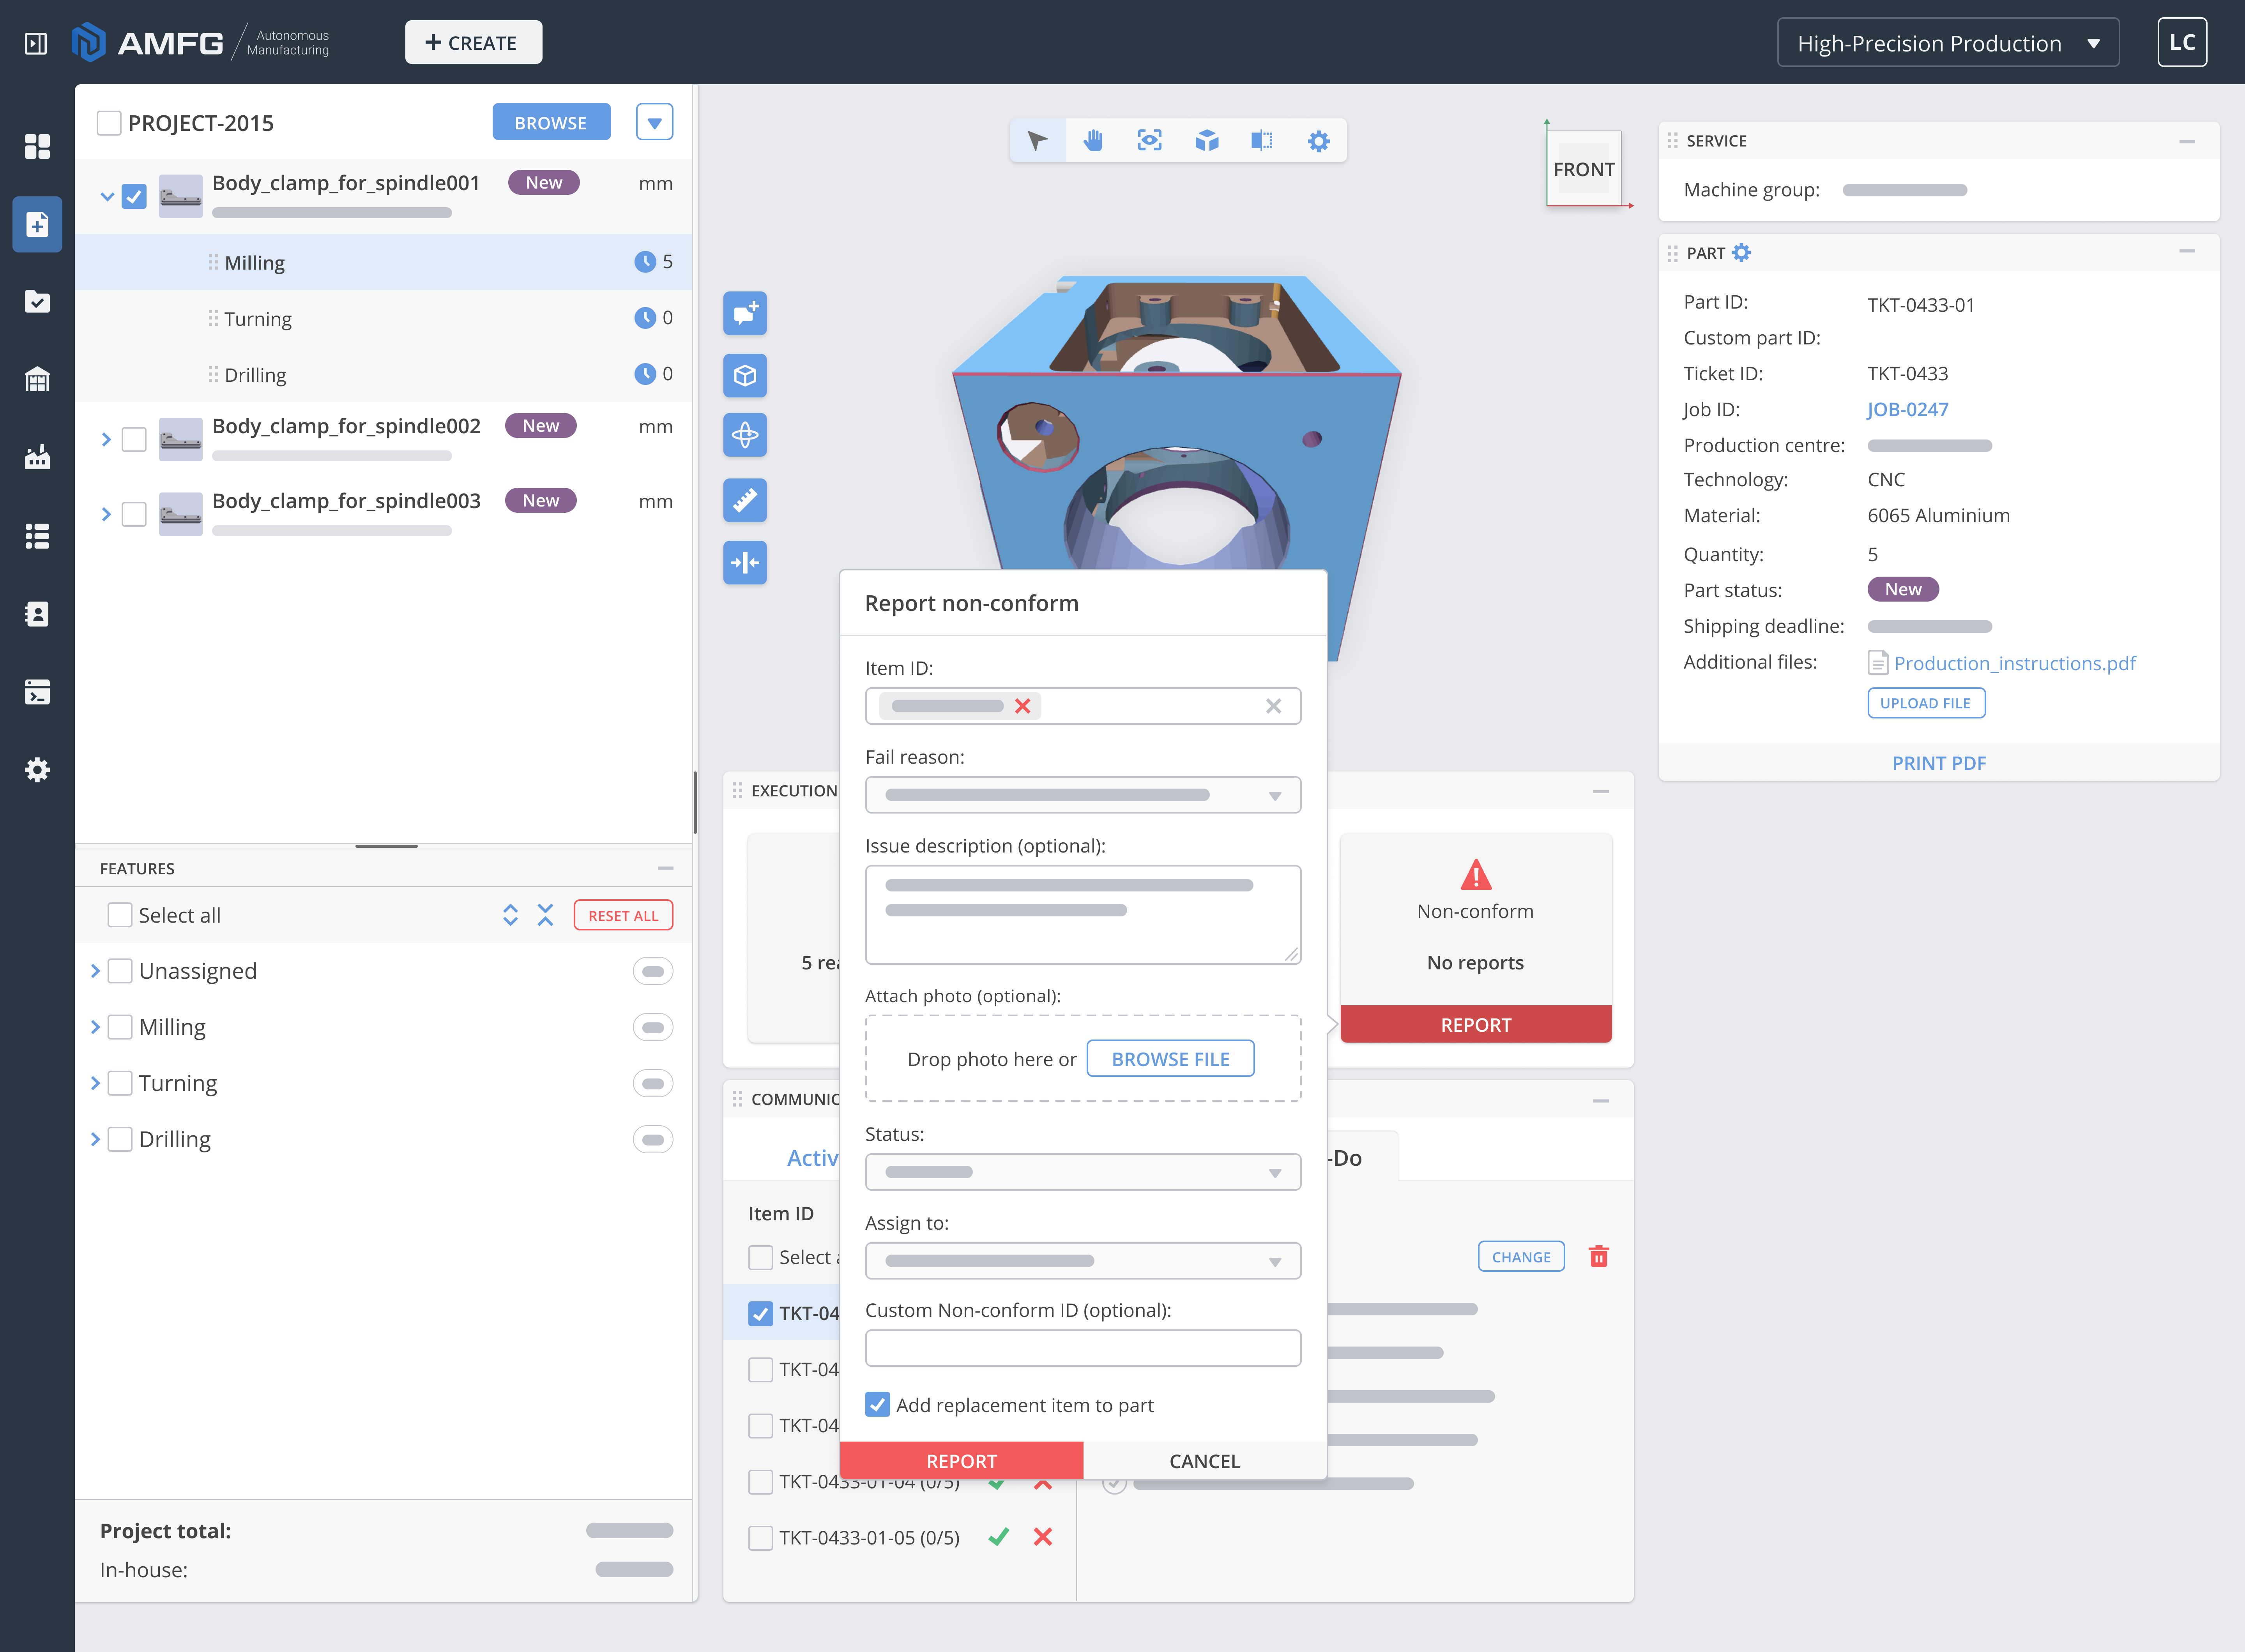Click the measure ruler tool icon
Screen dimensions: 2245x1652
click(744, 499)
